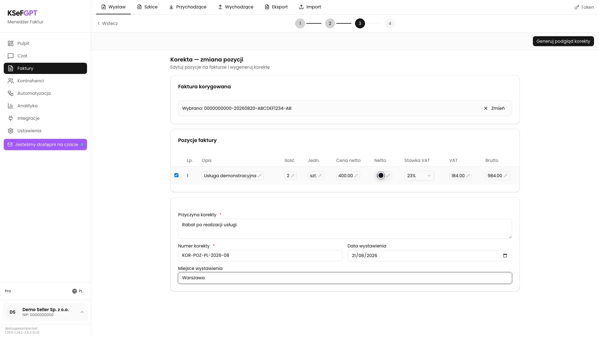Click the KSeFGPT logo
599x337 pixels.
22,13
